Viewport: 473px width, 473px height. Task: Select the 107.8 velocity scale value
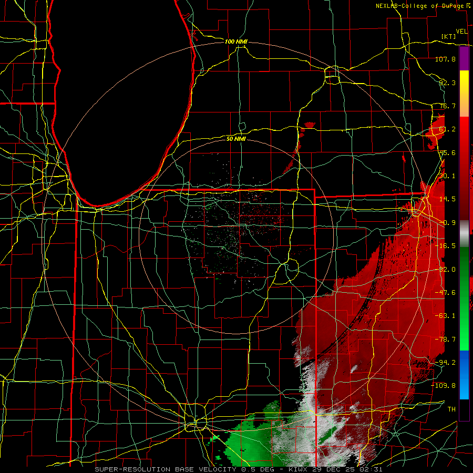(445, 59)
